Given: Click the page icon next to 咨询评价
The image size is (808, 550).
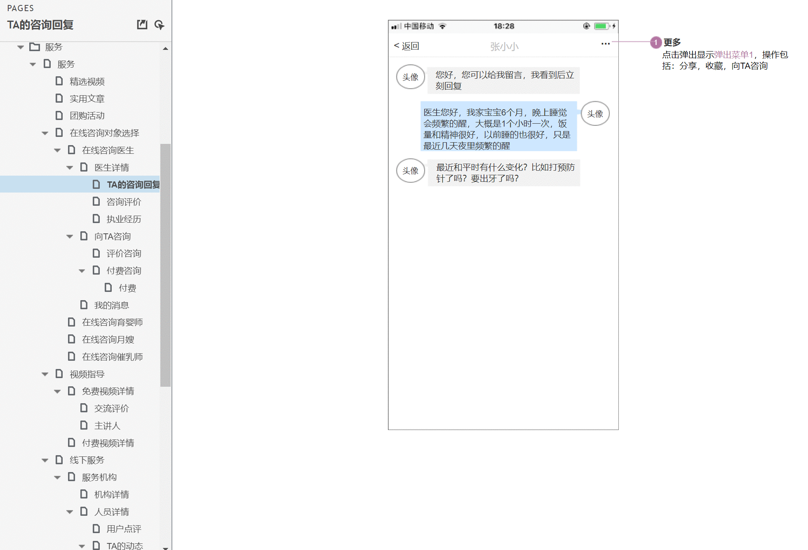Looking at the screenshot, I should [96, 202].
